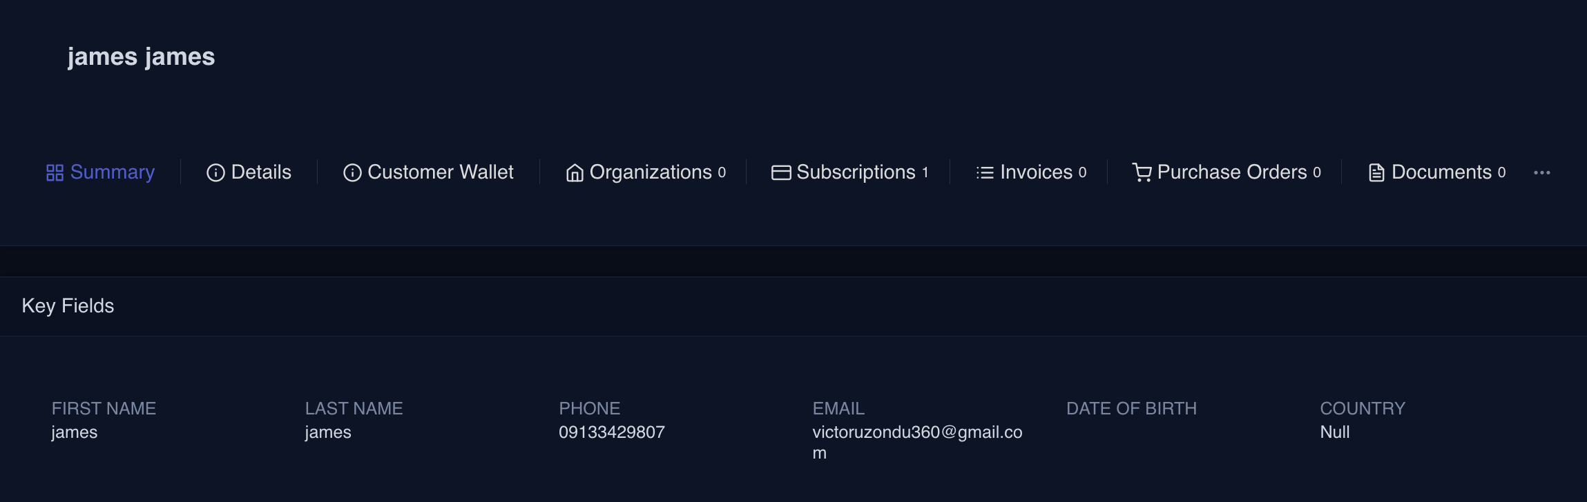Click the Documents file icon
Image resolution: width=1587 pixels, height=502 pixels.
1376,172
